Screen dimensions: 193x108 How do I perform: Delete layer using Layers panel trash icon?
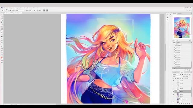[x=190, y=104]
